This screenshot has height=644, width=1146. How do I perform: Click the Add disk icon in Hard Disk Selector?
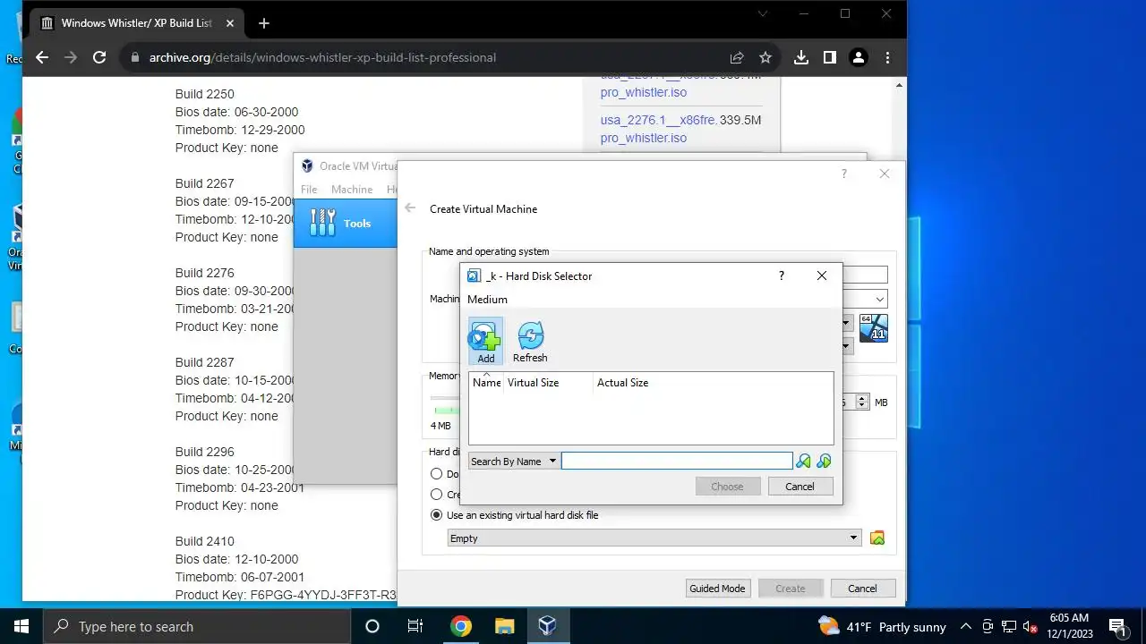tap(485, 341)
